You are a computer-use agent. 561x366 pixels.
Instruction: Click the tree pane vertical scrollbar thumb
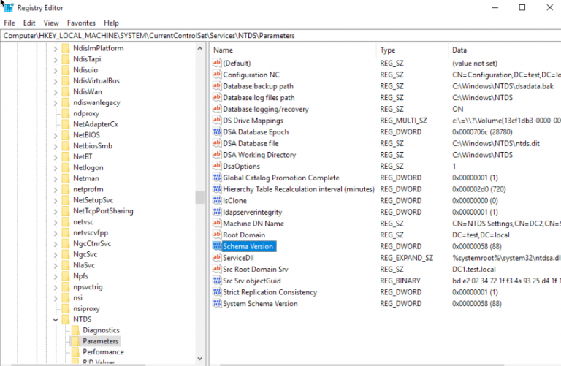[x=200, y=197]
